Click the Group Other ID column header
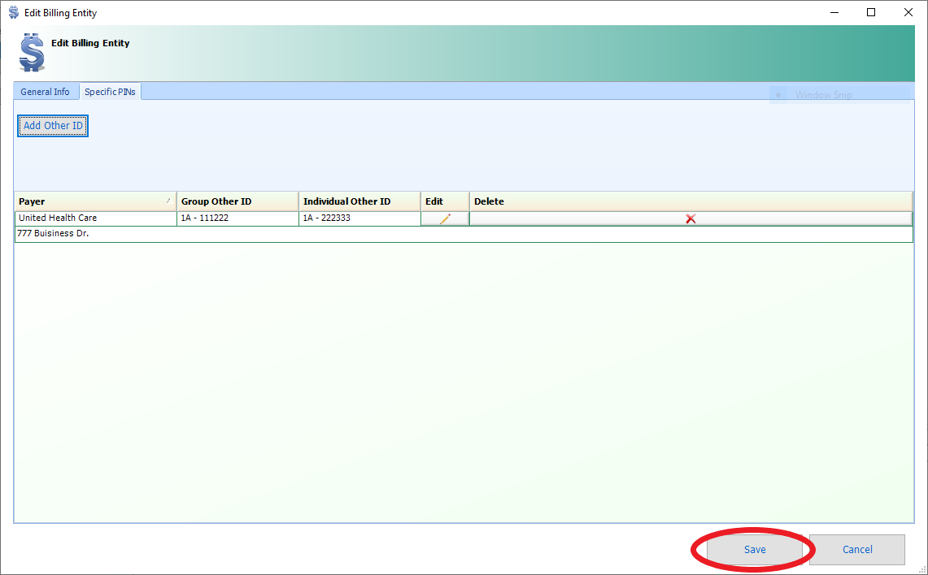Image resolution: width=928 pixels, height=575 pixels. coord(237,201)
